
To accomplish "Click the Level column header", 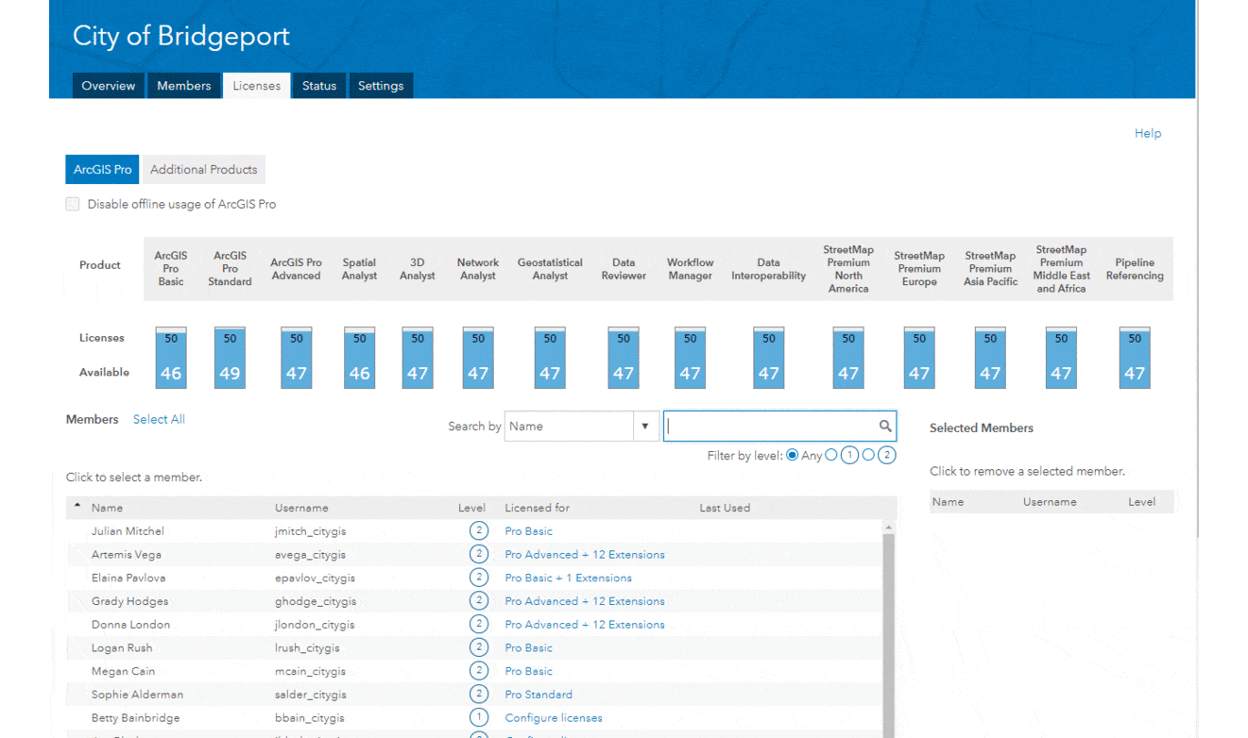I will (471, 508).
